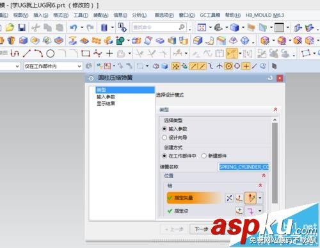Viewport: 320px width, 248px height.
Task: Select the Point plus tool
Action: [x=109, y=53]
